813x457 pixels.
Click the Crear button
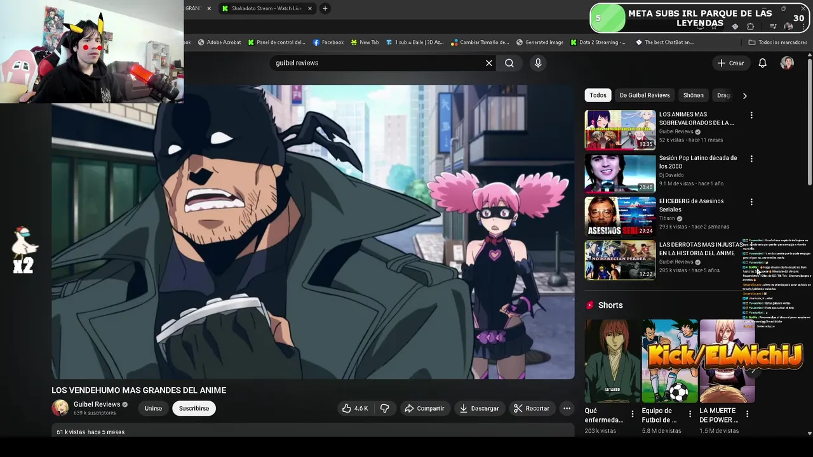[x=730, y=63]
